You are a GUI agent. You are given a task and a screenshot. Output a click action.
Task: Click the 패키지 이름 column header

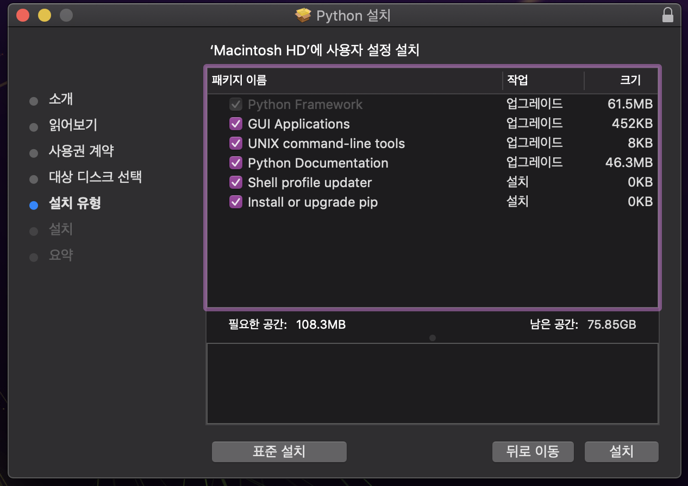pos(355,80)
